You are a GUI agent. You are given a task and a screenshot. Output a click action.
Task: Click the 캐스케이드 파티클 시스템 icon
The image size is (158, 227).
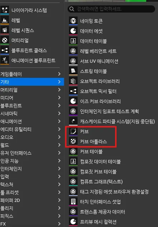point(73,121)
